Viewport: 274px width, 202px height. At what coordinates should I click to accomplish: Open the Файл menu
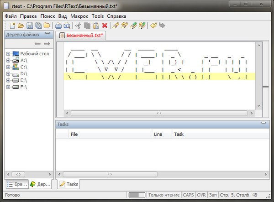(11, 16)
